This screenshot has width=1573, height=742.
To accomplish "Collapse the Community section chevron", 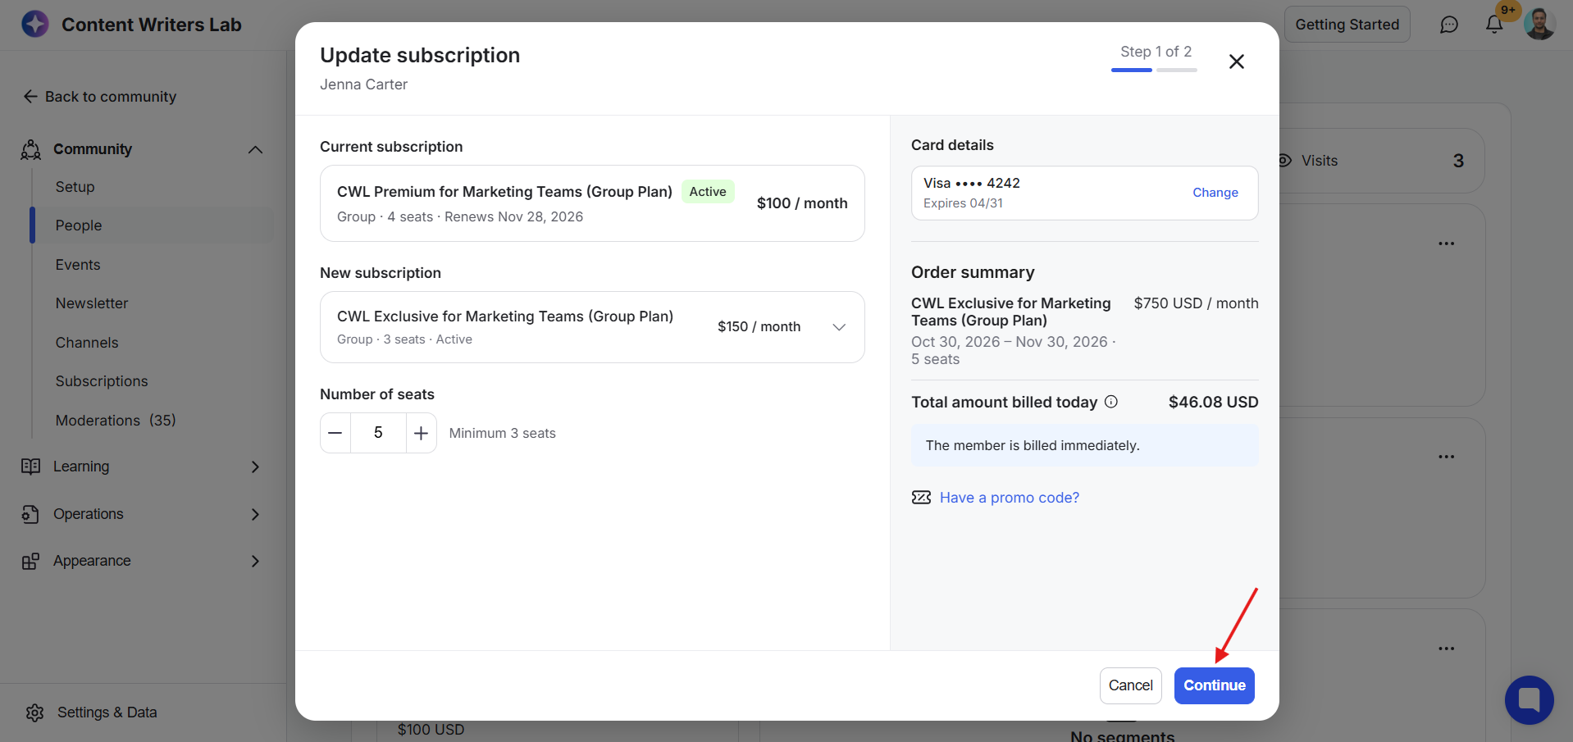I will click(255, 149).
